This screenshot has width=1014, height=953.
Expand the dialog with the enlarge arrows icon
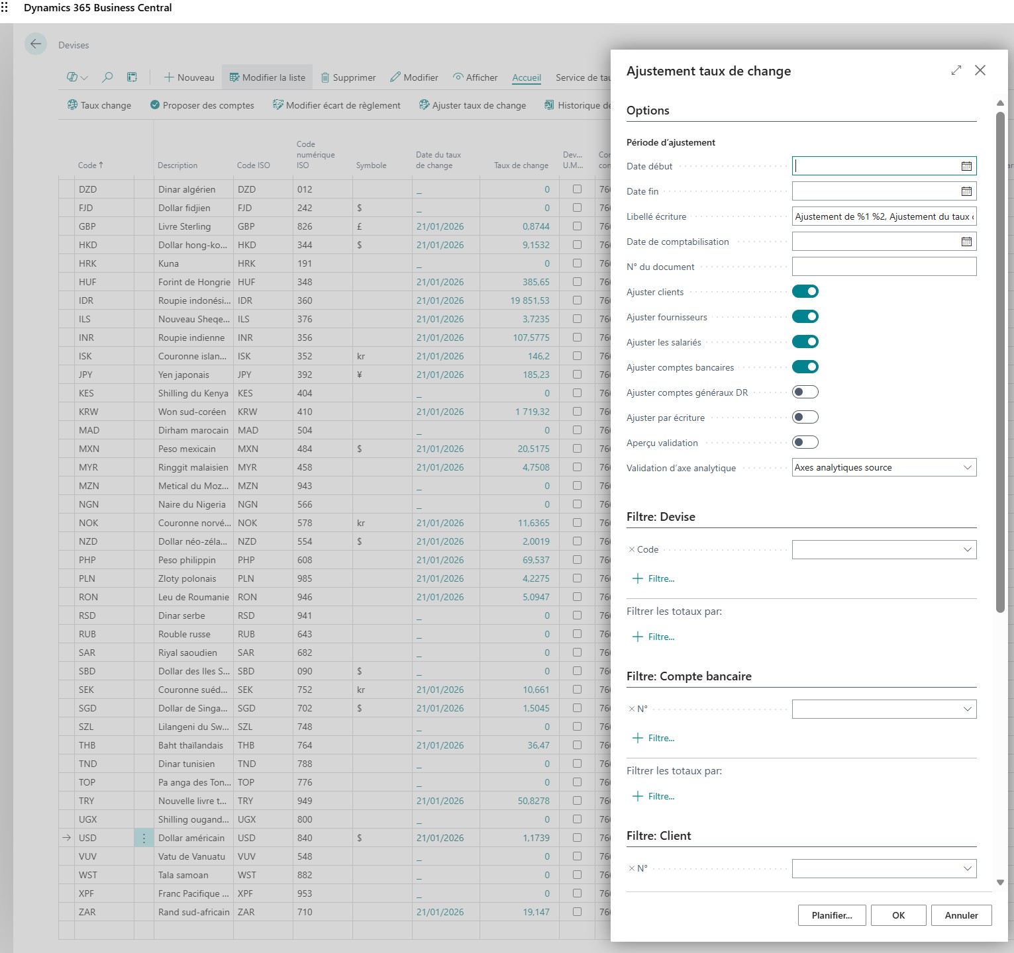click(x=956, y=70)
